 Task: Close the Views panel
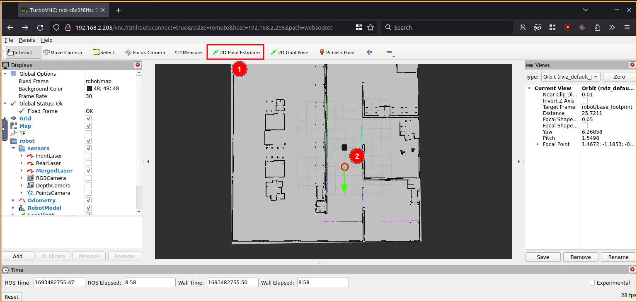click(x=632, y=65)
